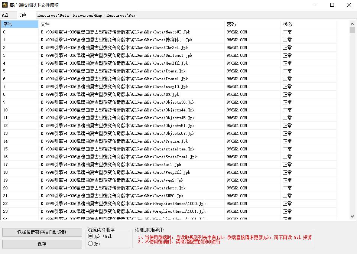Select the Objects51.Jpk file row
The width and height of the screenshot is (357, 254).
(169, 126)
